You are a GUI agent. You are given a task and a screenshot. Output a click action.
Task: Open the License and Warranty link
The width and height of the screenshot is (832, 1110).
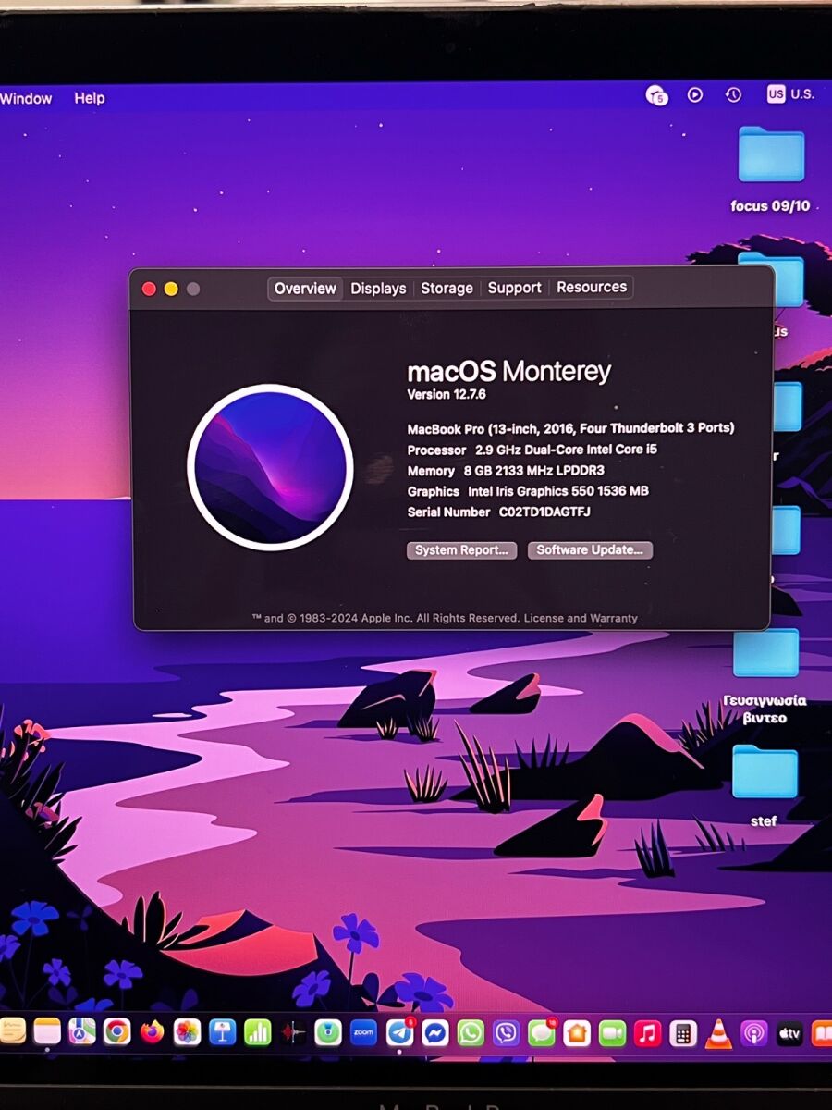pyautogui.click(x=581, y=618)
